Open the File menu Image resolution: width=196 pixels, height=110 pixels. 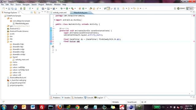pyautogui.click(x=2, y=5)
